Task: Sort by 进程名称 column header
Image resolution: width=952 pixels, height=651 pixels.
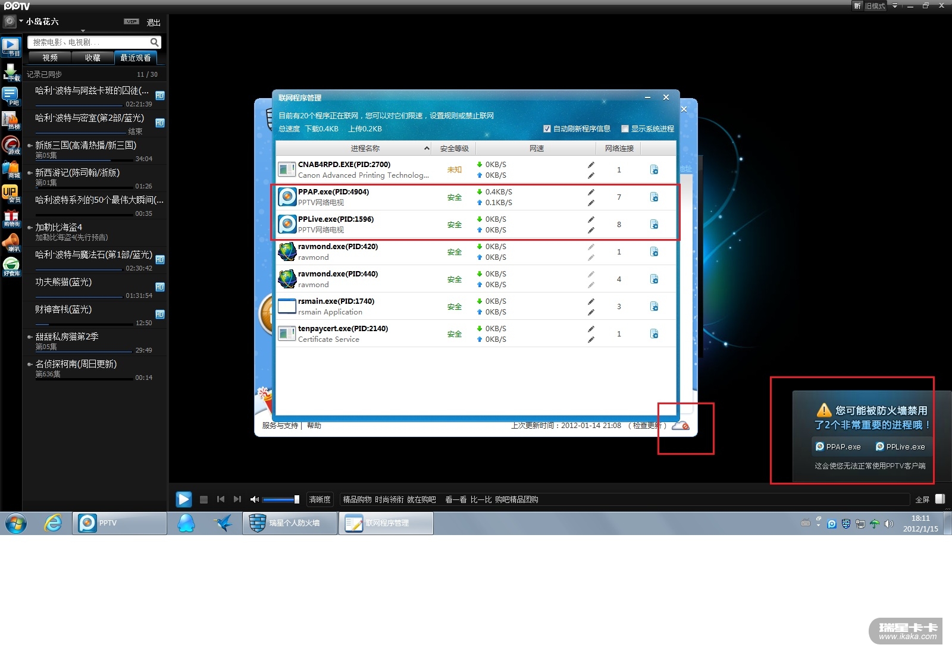Action: 353,149
